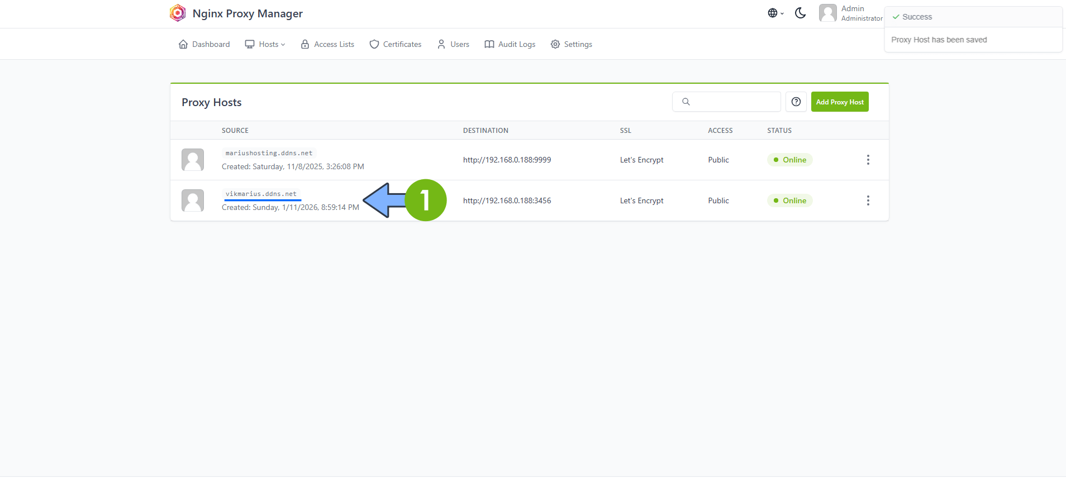The width and height of the screenshot is (1066, 478).
Task: Open the Settings page
Action: pyautogui.click(x=572, y=44)
